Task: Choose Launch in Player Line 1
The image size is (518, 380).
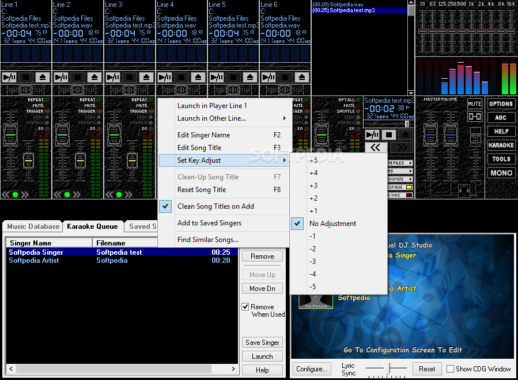Action: tap(224, 106)
